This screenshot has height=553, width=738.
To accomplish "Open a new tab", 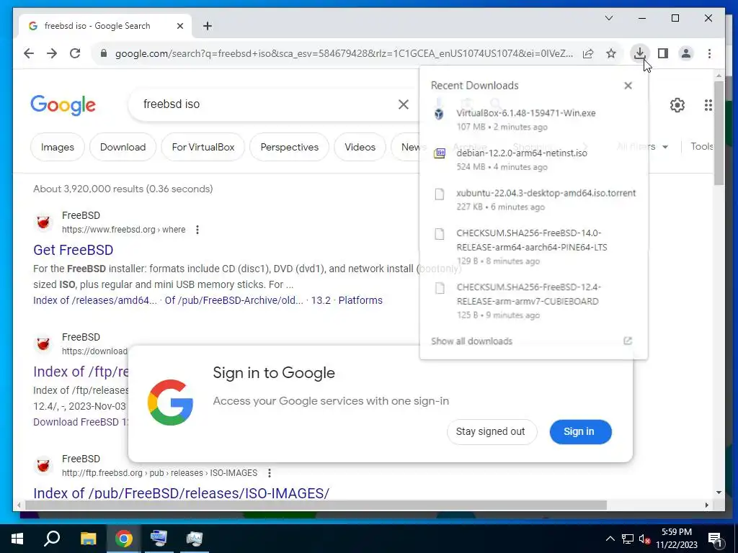I will 207,26.
